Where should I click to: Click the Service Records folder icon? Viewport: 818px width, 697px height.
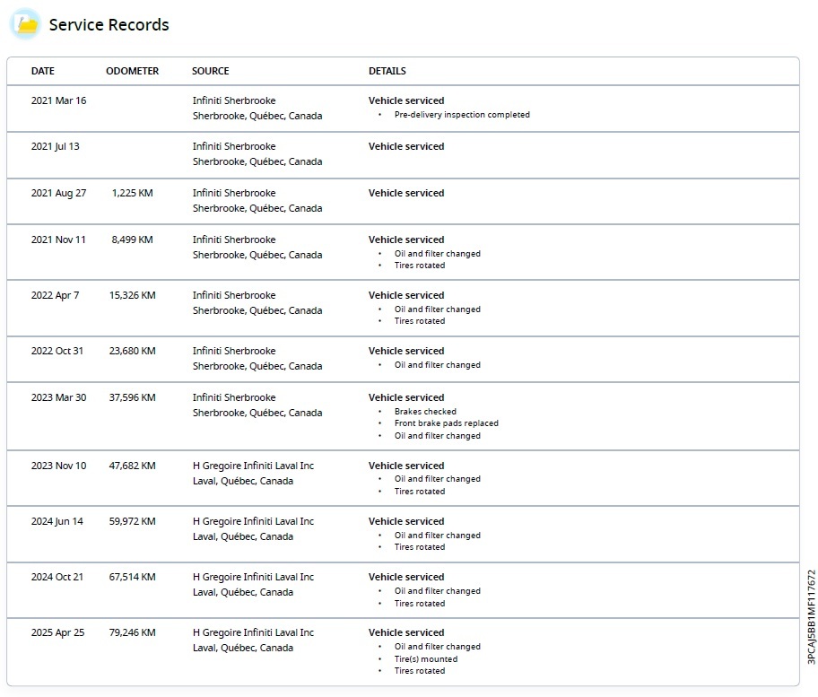pyautogui.click(x=25, y=24)
